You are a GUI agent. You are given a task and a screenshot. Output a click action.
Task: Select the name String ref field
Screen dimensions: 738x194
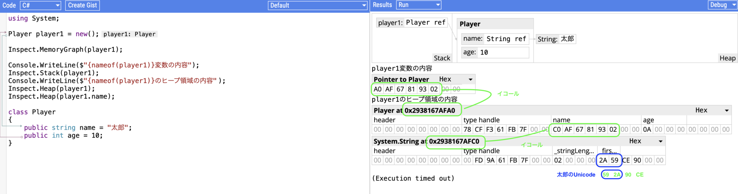(494, 39)
